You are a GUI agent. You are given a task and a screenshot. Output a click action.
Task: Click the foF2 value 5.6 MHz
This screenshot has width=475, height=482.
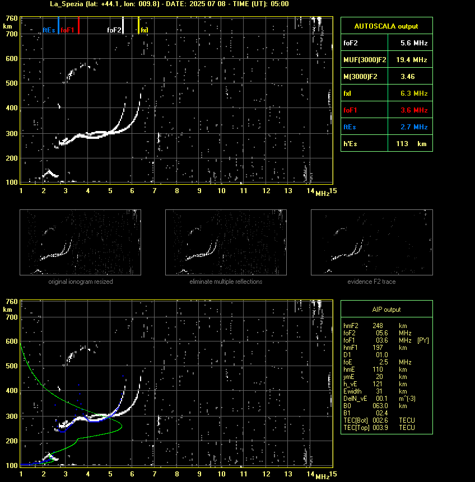click(414, 43)
